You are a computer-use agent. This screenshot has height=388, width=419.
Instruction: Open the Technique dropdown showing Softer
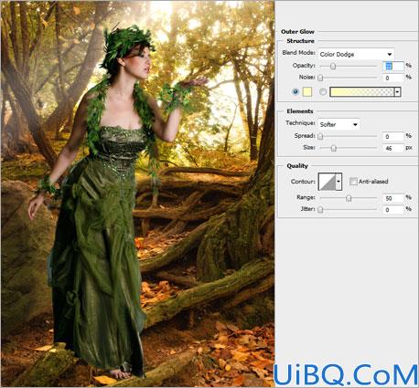(x=338, y=124)
